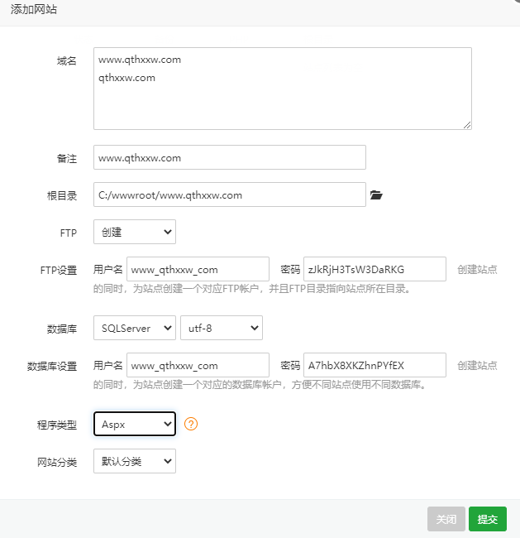Open the root directory folder browser icon

[376, 195]
